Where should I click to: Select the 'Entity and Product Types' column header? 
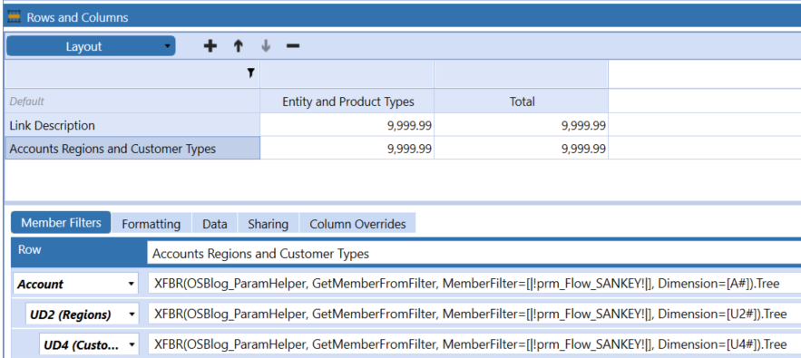[x=347, y=102]
